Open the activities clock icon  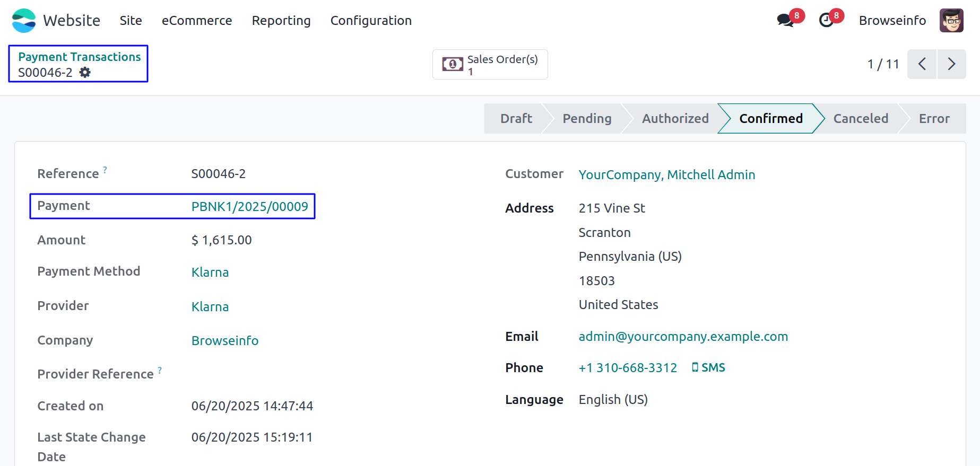point(826,21)
